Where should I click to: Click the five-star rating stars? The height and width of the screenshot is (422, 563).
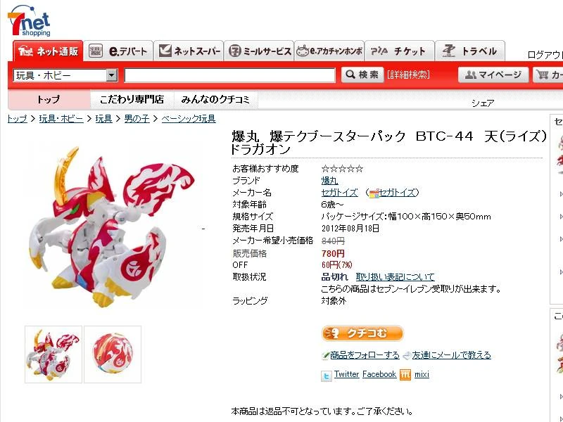342,169
